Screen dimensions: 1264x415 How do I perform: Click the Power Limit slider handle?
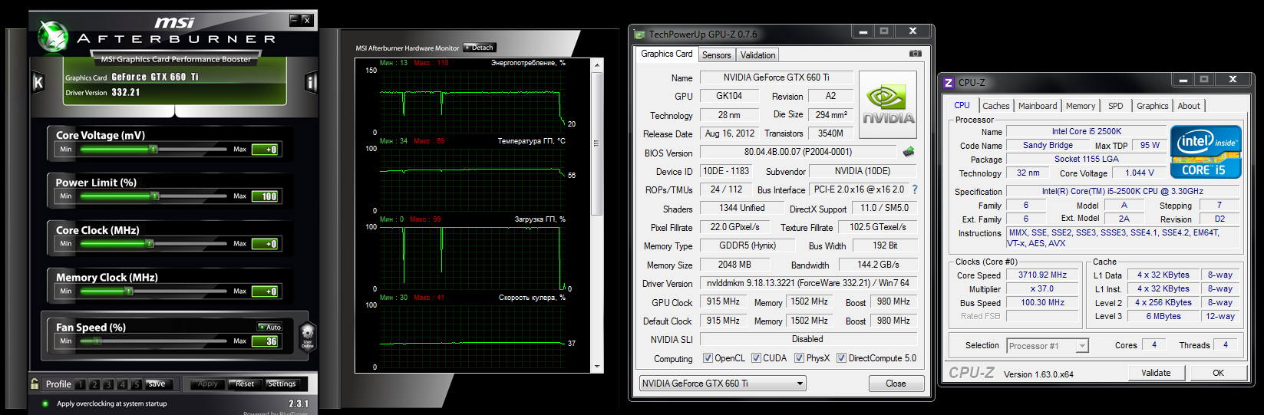coord(154,196)
